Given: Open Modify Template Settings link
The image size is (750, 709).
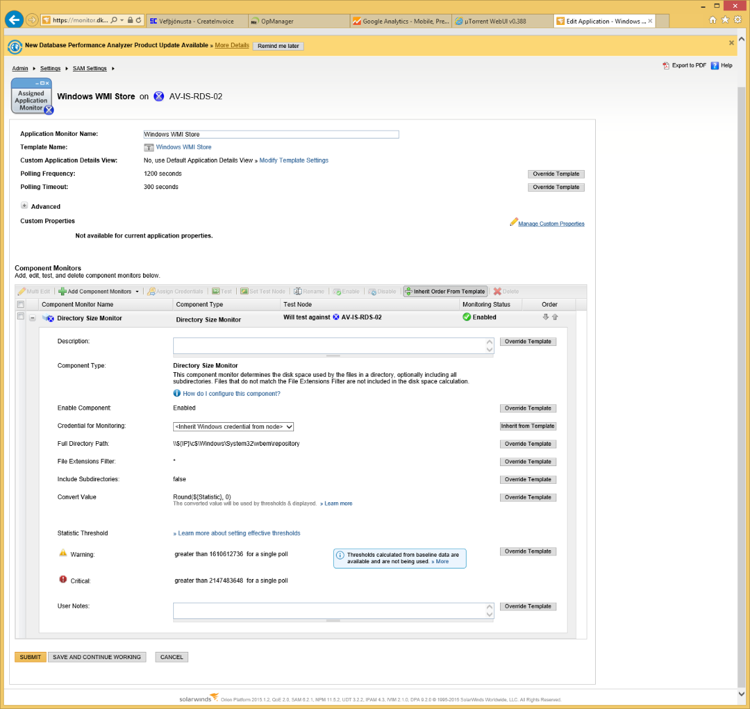Looking at the screenshot, I should click(294, 160).
